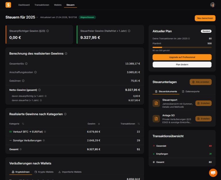Show info tooltip for Netto-Gewinn (gesamt)
The image size is (221, 180).
click(x=39, y=90)
